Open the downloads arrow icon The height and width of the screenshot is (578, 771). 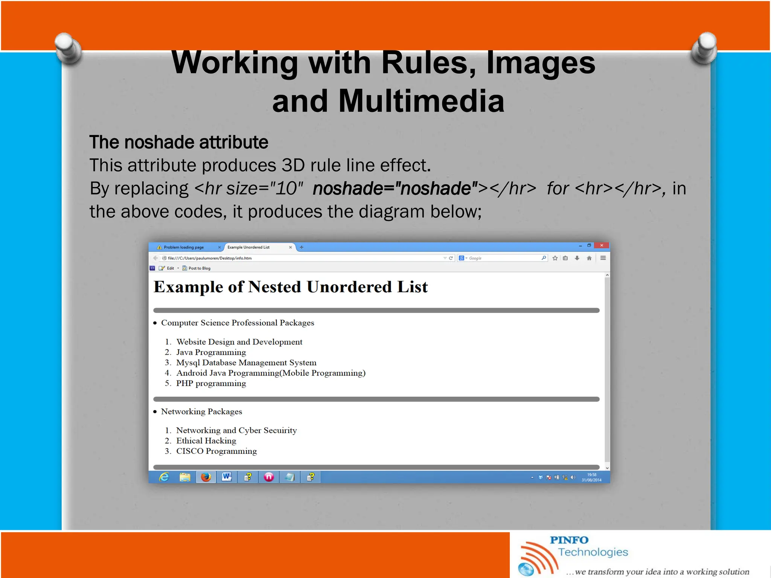pyautogui.click(x=577, y=258)
